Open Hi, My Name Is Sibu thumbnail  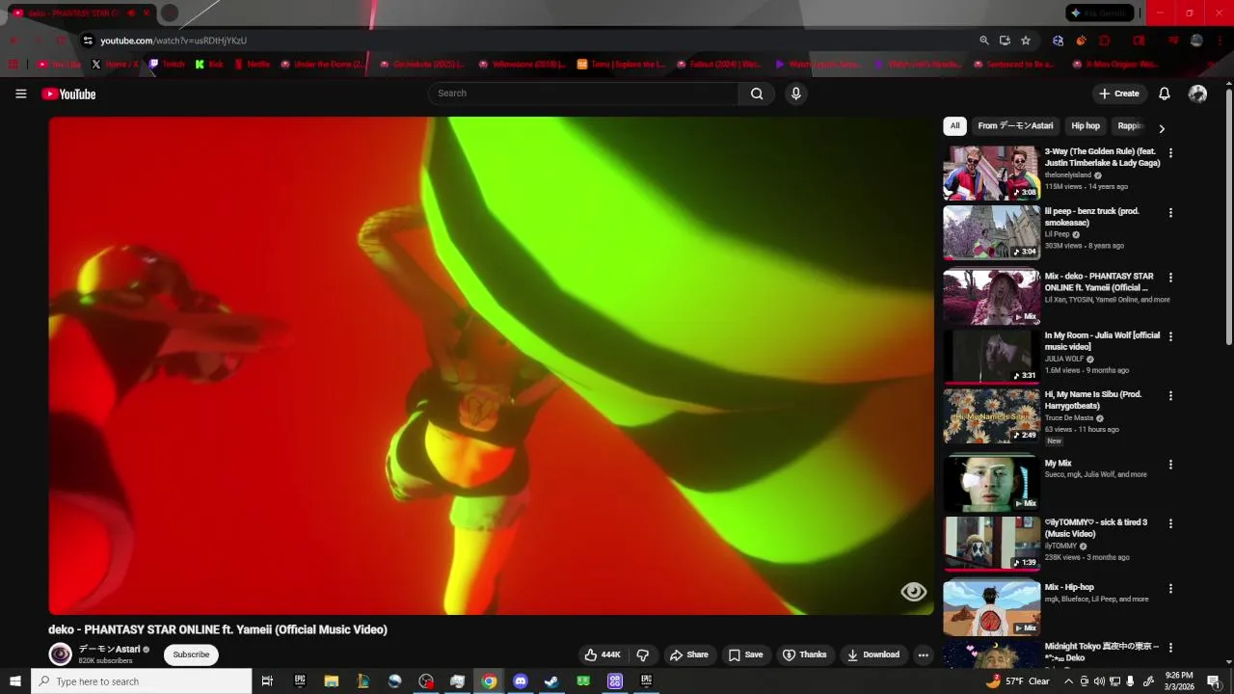991,416
